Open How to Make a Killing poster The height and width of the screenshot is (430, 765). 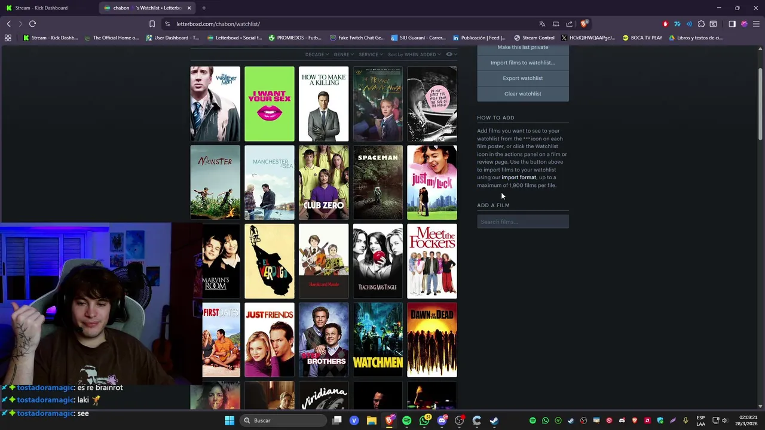click(323, 104)
